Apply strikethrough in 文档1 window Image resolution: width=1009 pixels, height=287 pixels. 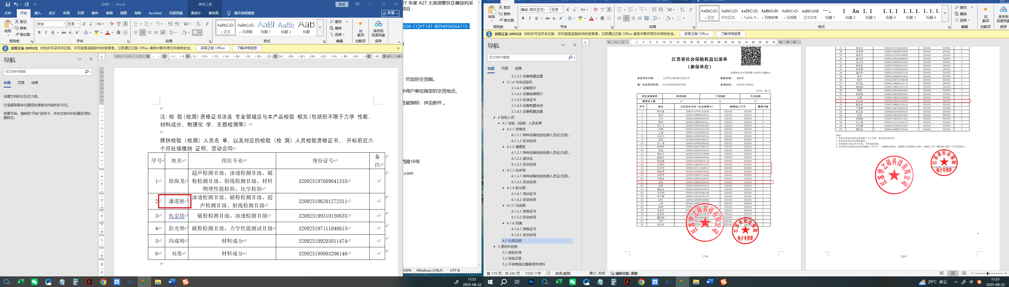(64, 32)
